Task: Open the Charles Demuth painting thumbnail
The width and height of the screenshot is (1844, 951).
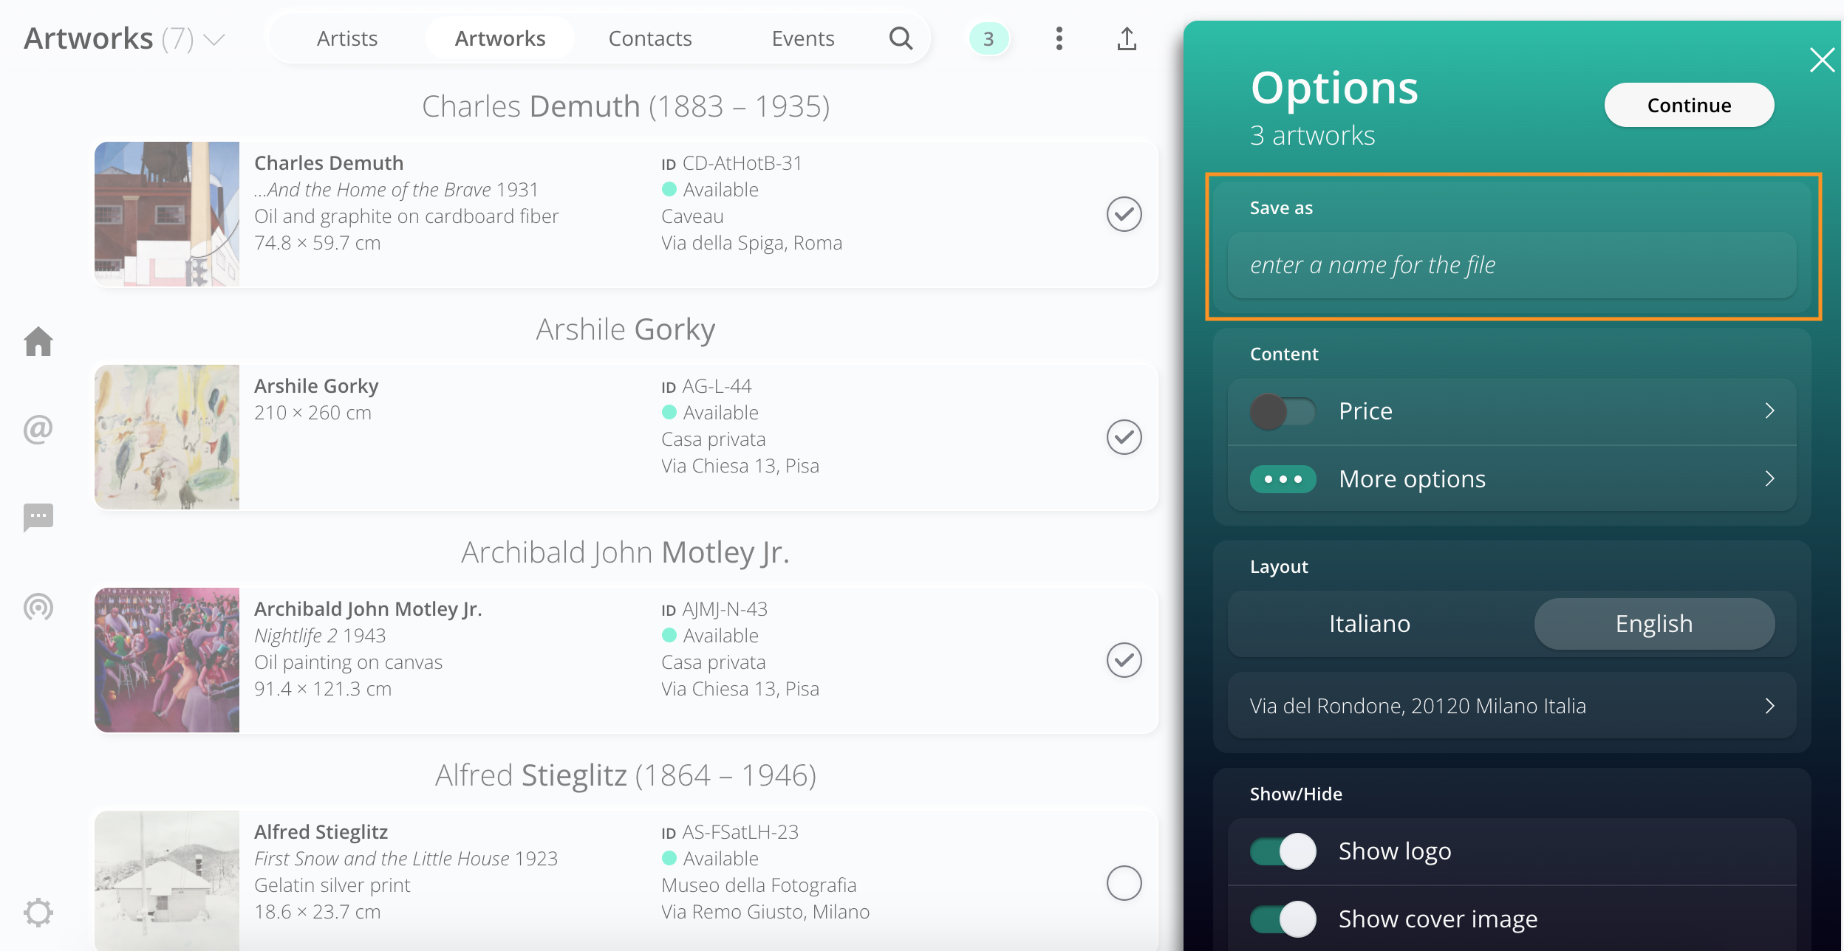Action: pyautogui.click(x=167, y=214)
